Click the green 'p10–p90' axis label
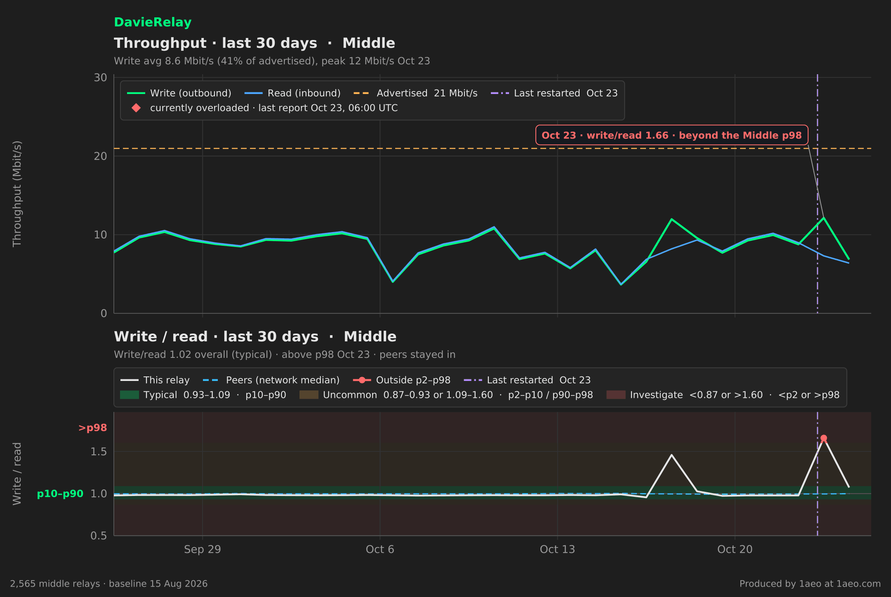891x597 pixels. (60, 494)
